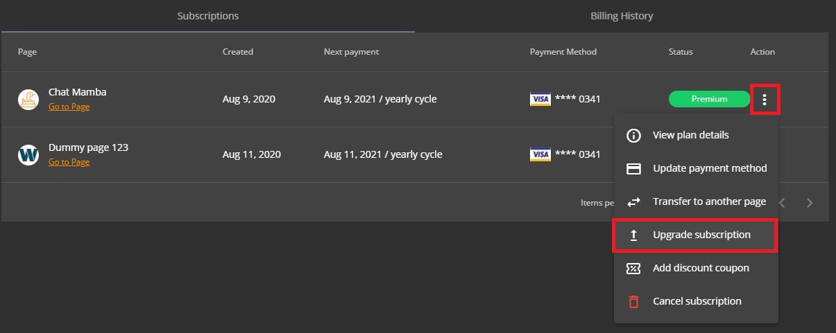Click the info icon beside View plan details
This screenshot has height=333, width=836.
coord(633,135)
